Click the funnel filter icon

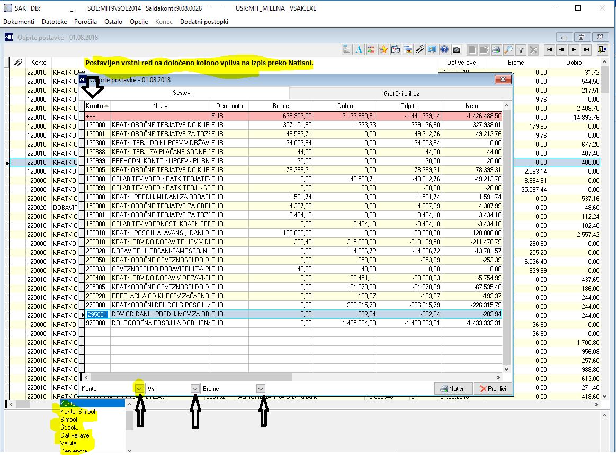point(521,49)
